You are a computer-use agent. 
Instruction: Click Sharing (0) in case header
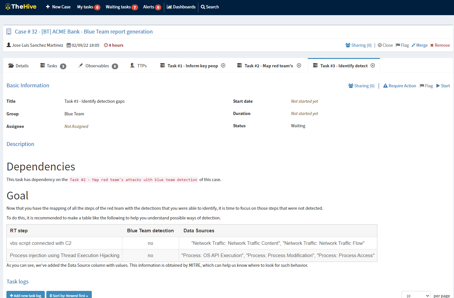358,45
